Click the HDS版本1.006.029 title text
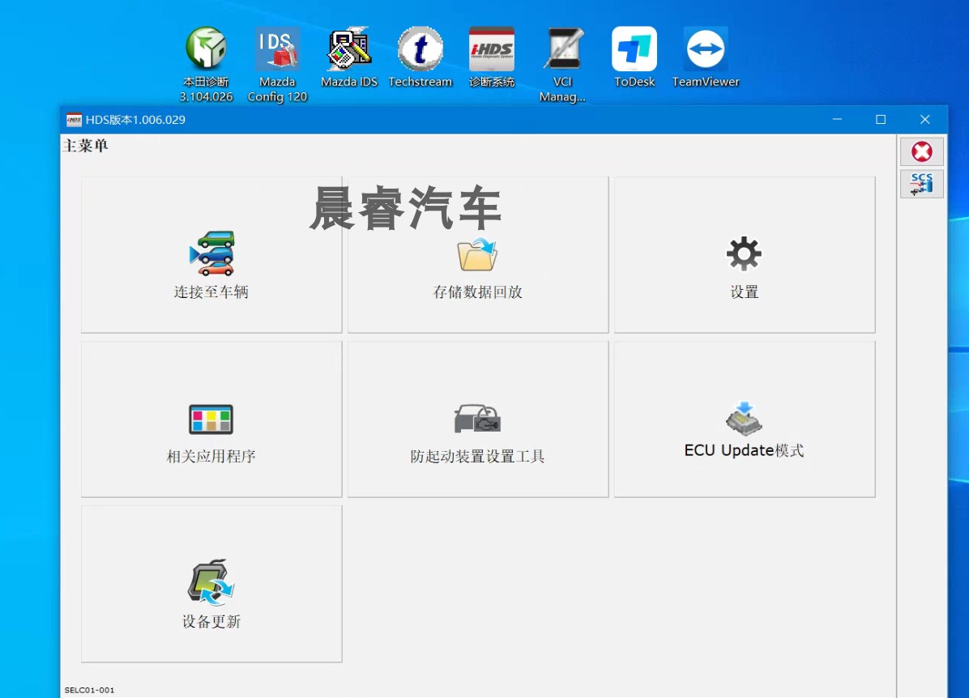 coord(135,120)
